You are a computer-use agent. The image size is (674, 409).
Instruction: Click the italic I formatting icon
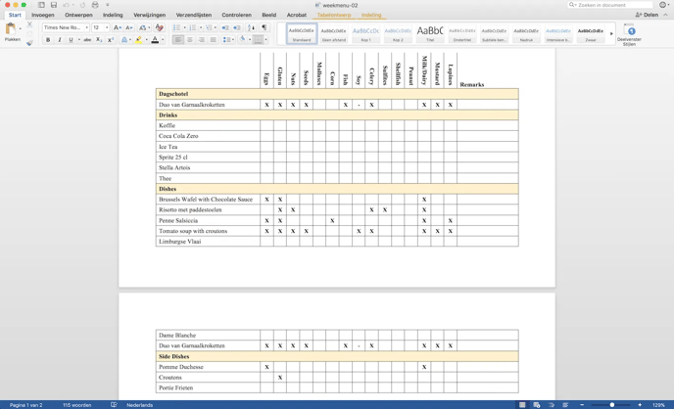click(59, 40)
